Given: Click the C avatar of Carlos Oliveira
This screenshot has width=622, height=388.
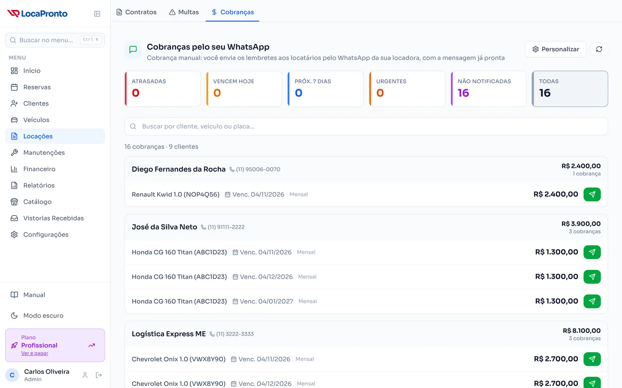Looking at the screenshot, I should 12,375.
